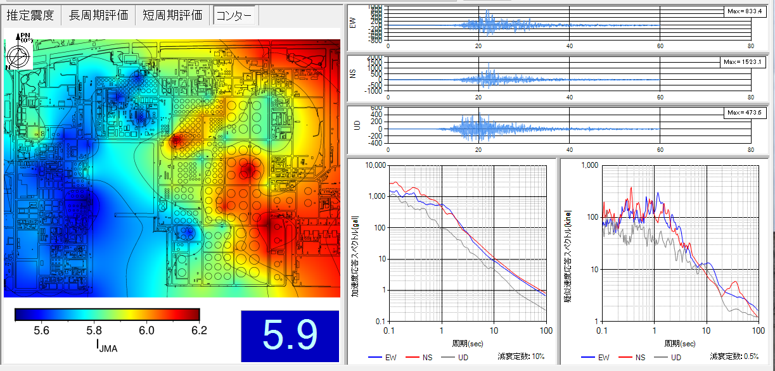Switch to the 推定震度 tab
This screenshot has width=775, height=371.
(31, 15)
